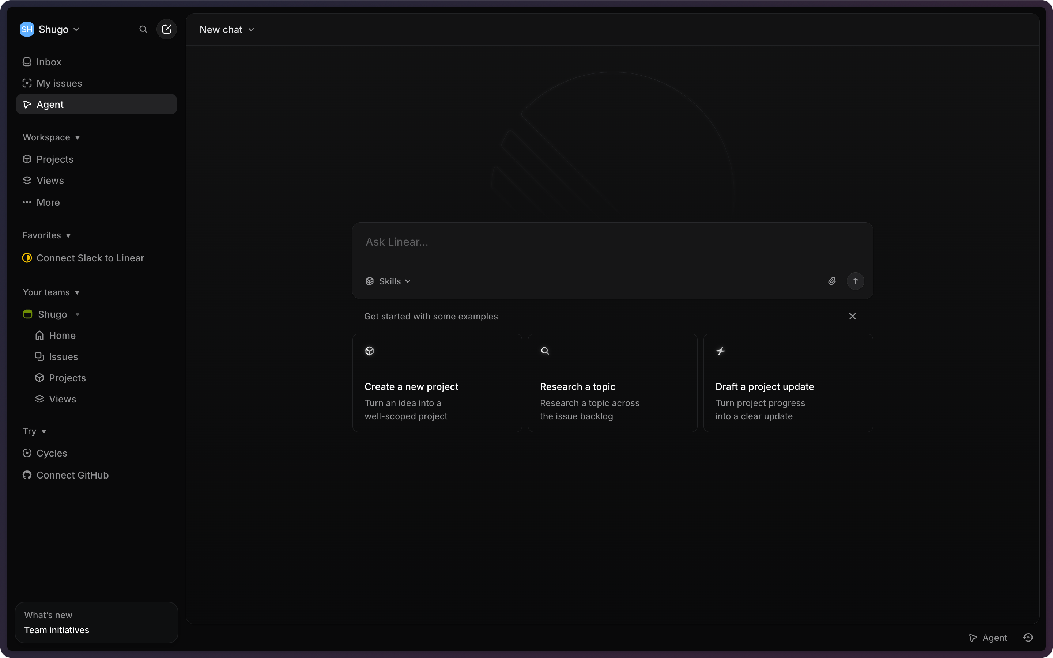Image resolution: width=1053 pixels, height=658 pixels.
Task: Open Cycles
Action: (96, 453)
